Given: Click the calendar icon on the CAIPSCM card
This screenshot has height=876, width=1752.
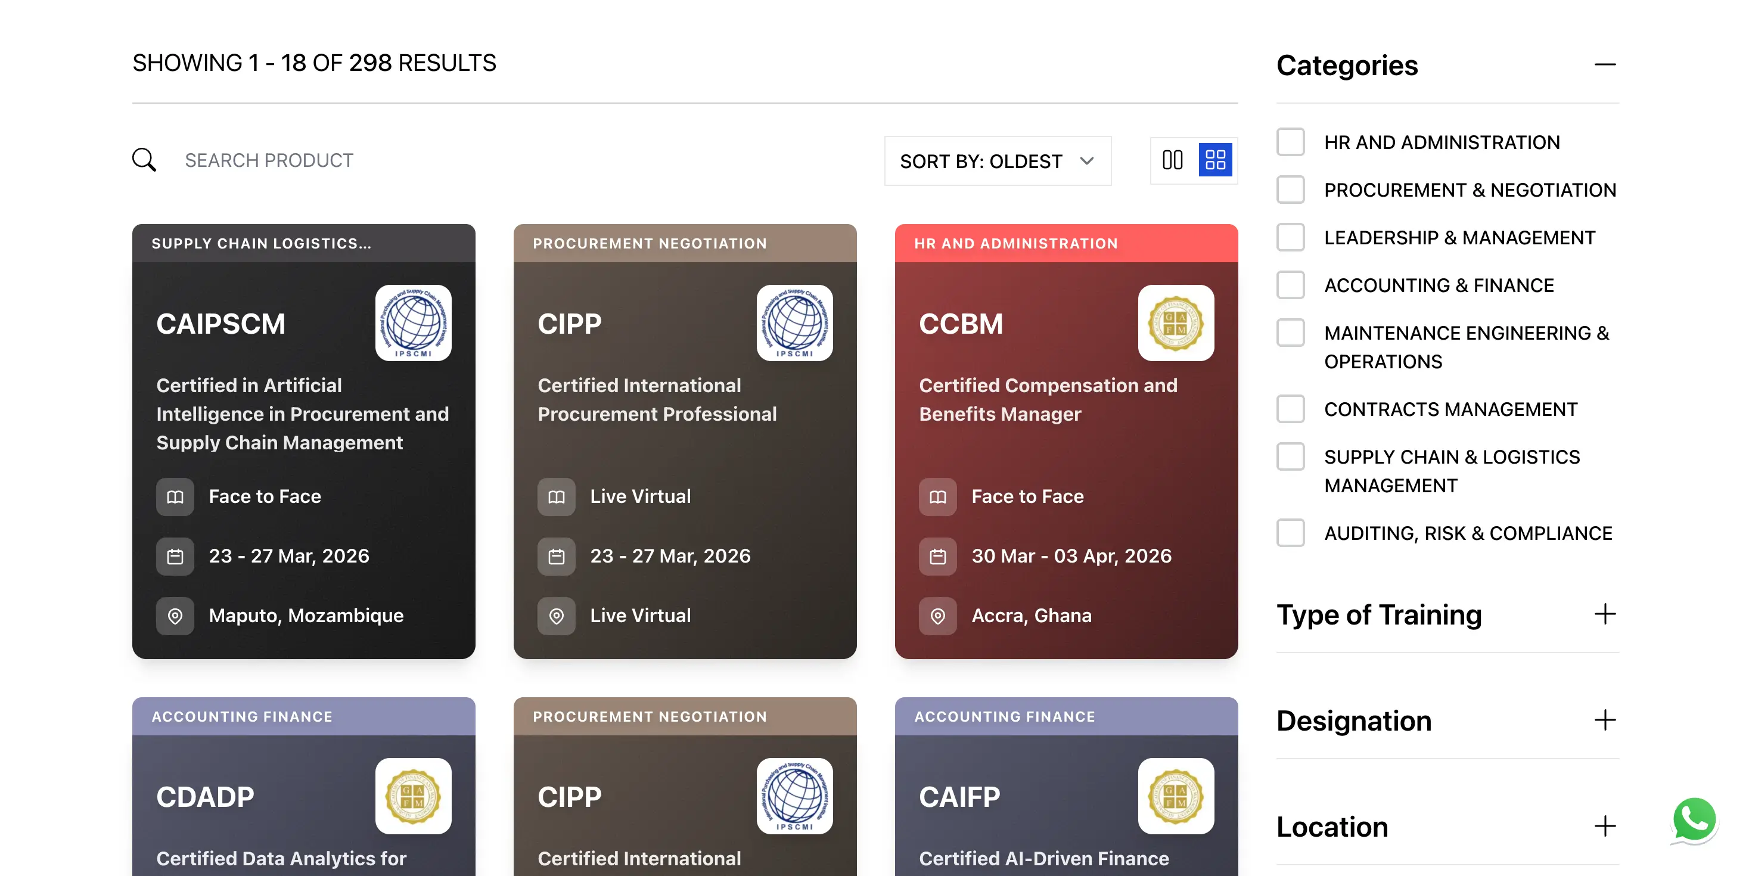Looking at the screenshot, I should click(x=175, y=555).
